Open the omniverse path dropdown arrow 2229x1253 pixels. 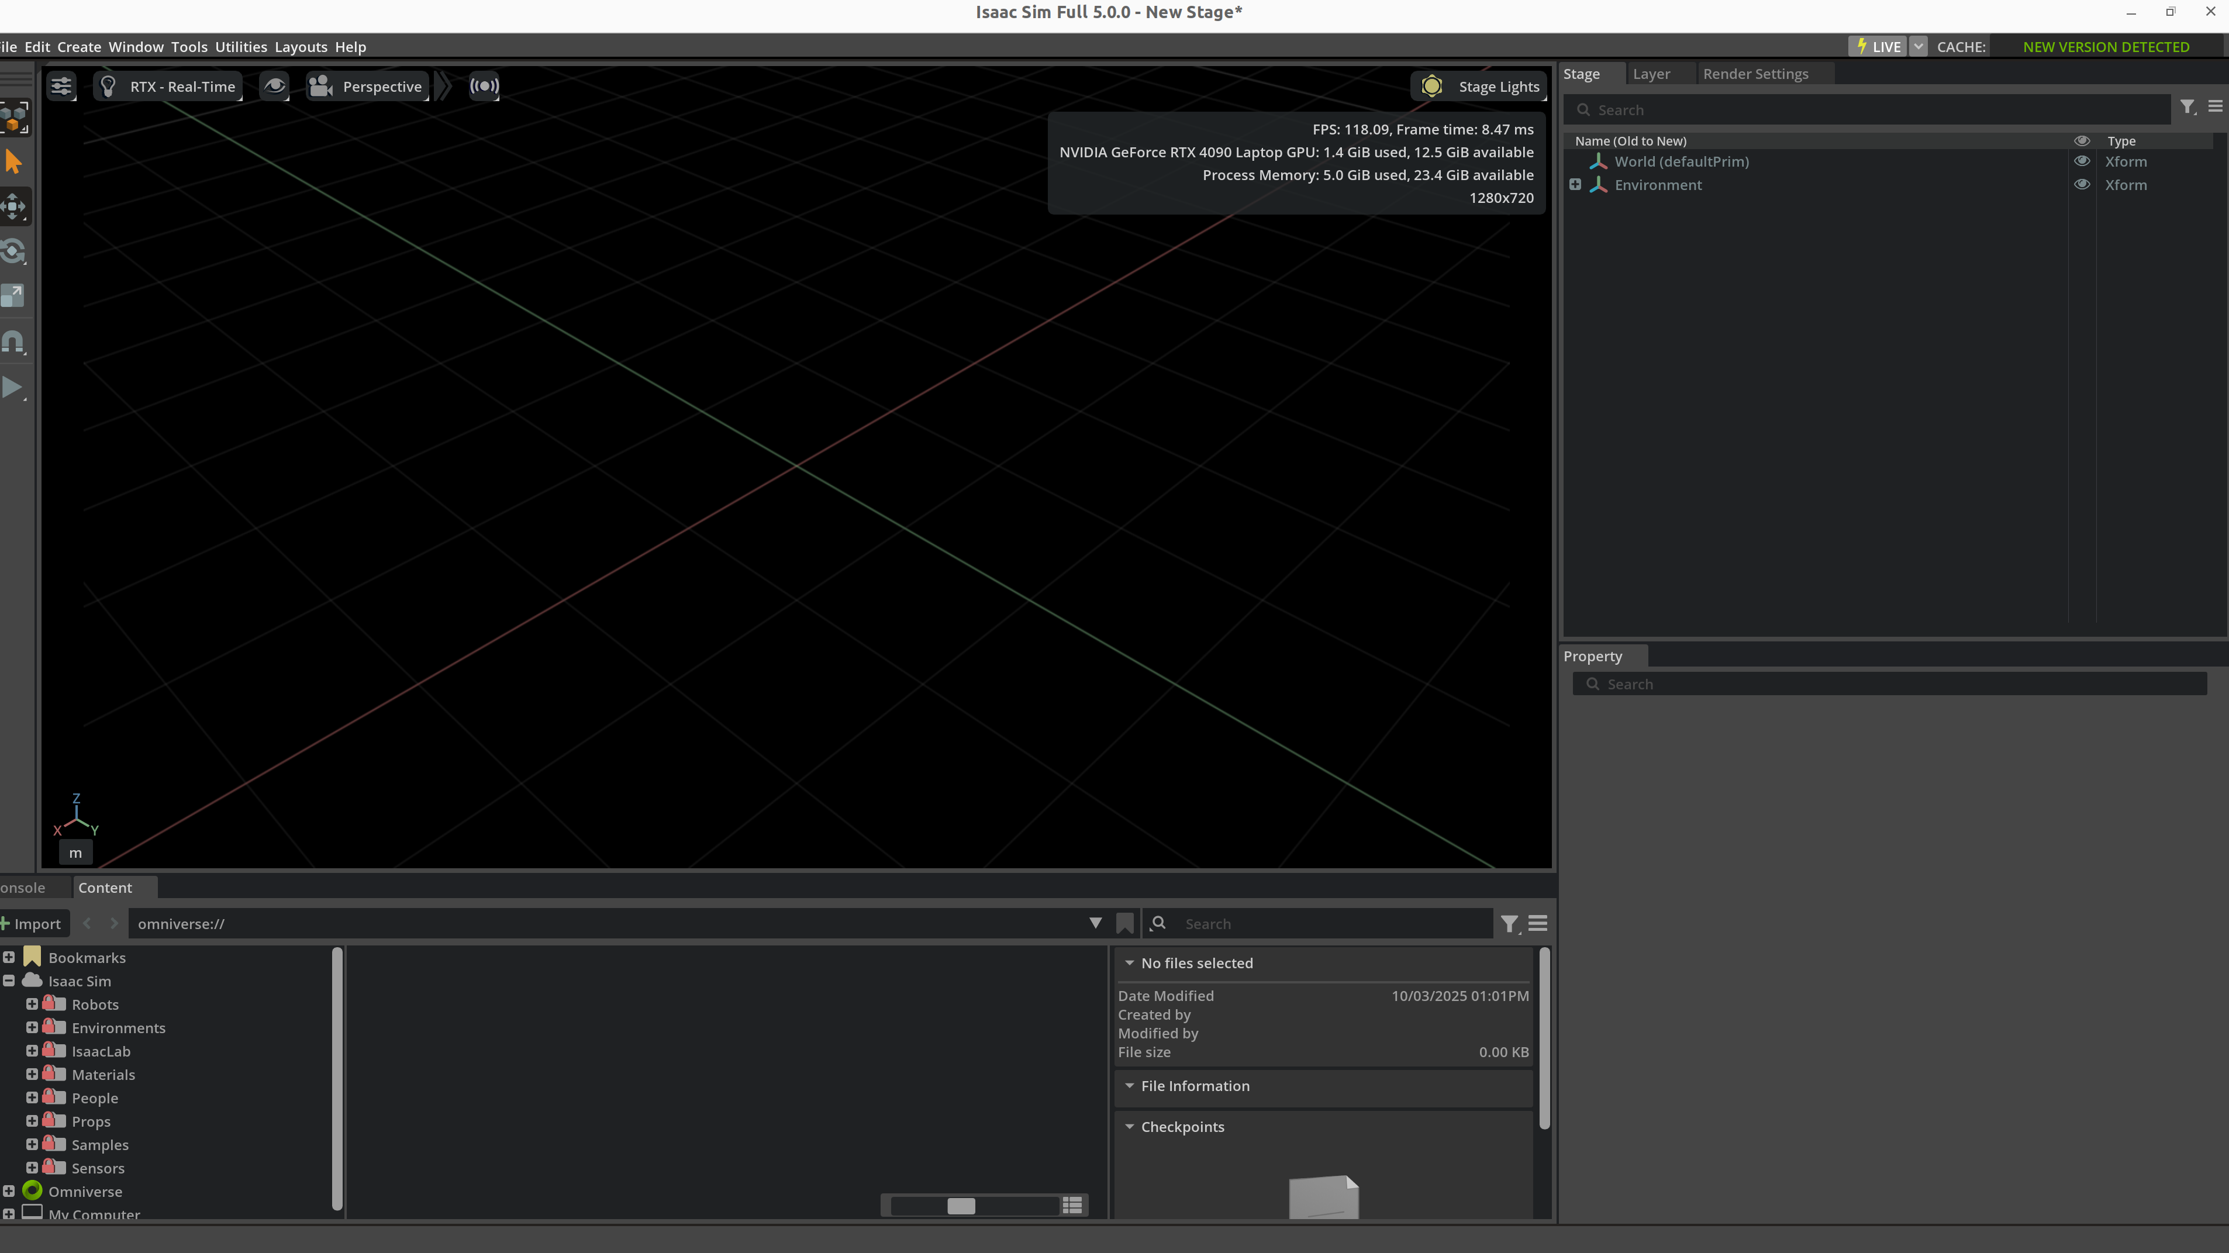tap(1095, 923)
